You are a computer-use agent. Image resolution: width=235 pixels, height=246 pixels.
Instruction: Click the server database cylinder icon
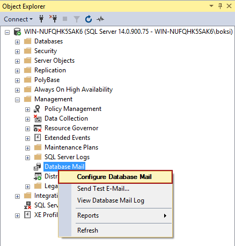(17, 32)
